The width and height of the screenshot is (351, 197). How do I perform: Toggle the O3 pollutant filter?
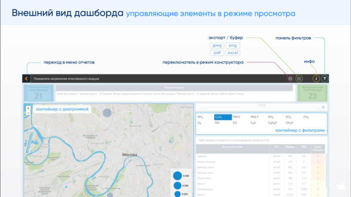[199, 123]
